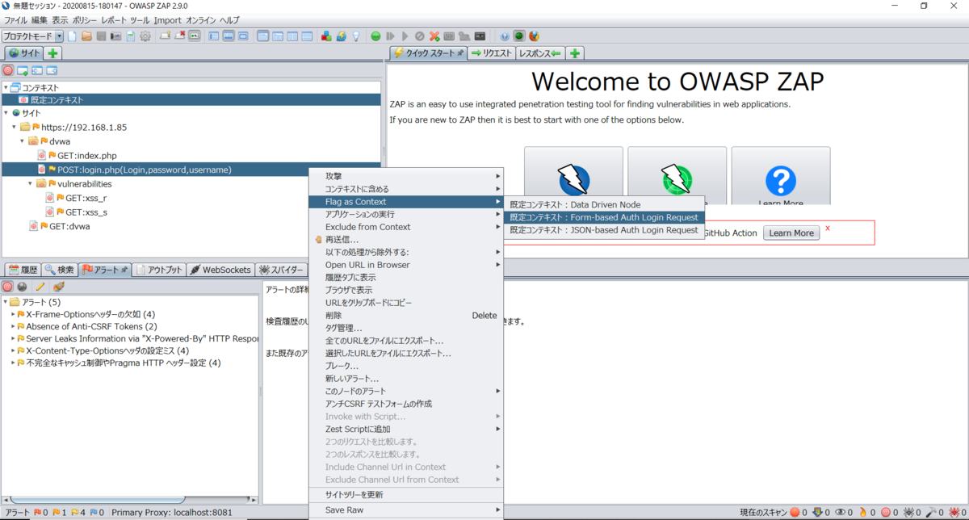The image size is (969, 520).
Task: Switch to the 履歴 tab
Action: point(23,270)
